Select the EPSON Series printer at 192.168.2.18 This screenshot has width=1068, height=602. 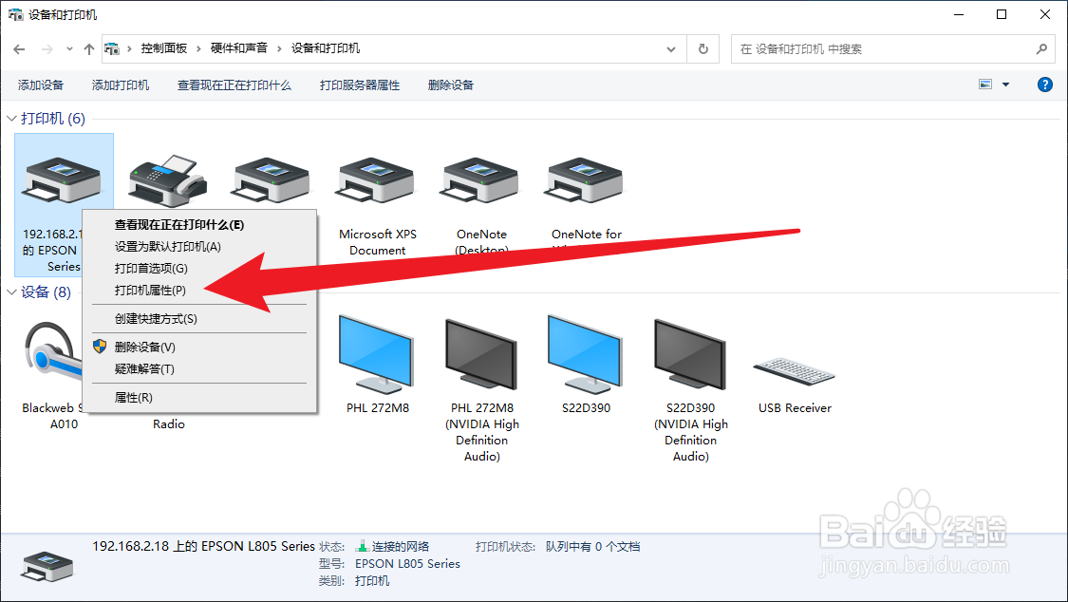(x=64, y=204)
